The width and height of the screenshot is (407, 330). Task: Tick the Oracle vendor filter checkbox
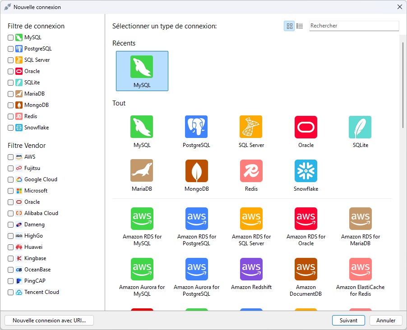pyautogui.click(x=11, y=202)
